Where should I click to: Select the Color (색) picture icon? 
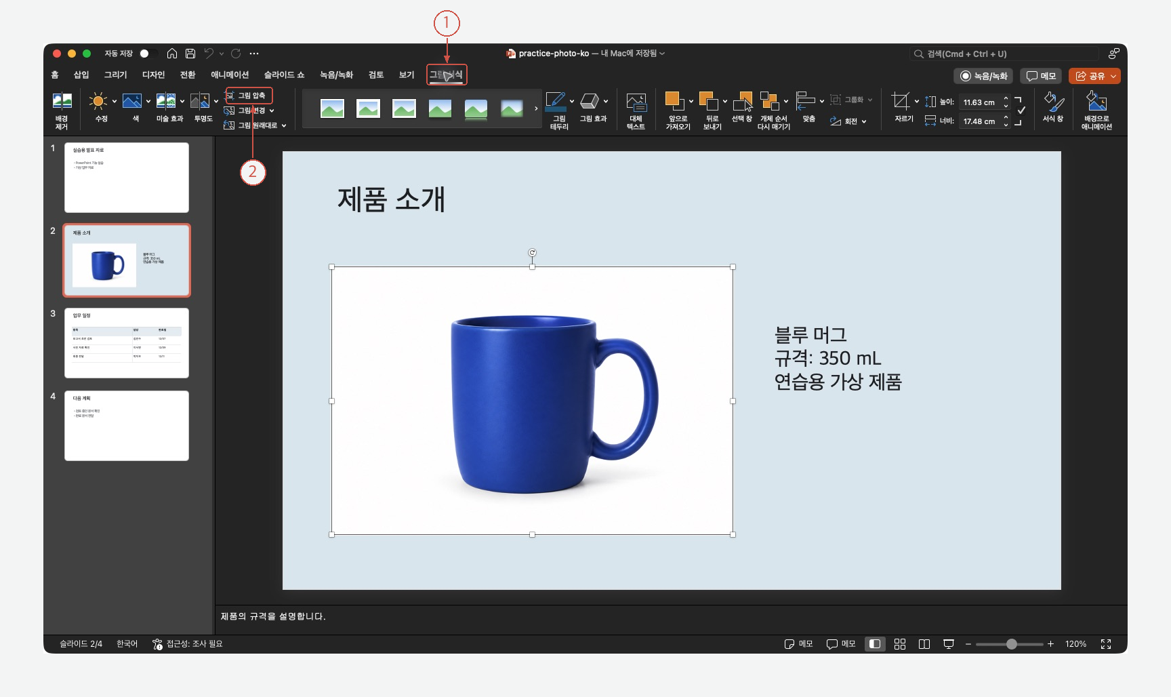point(132,102)
